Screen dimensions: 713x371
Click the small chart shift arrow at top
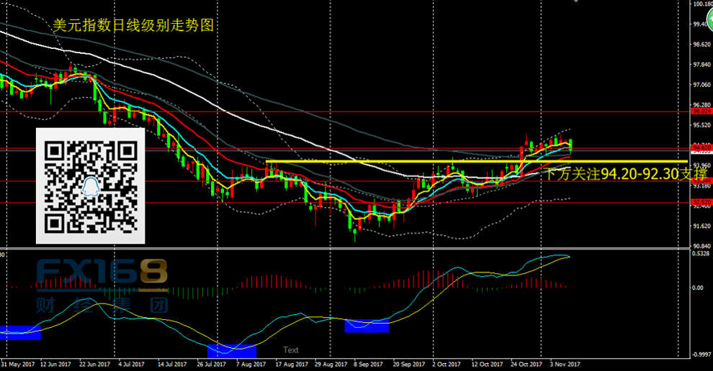[x=574, y=2]
